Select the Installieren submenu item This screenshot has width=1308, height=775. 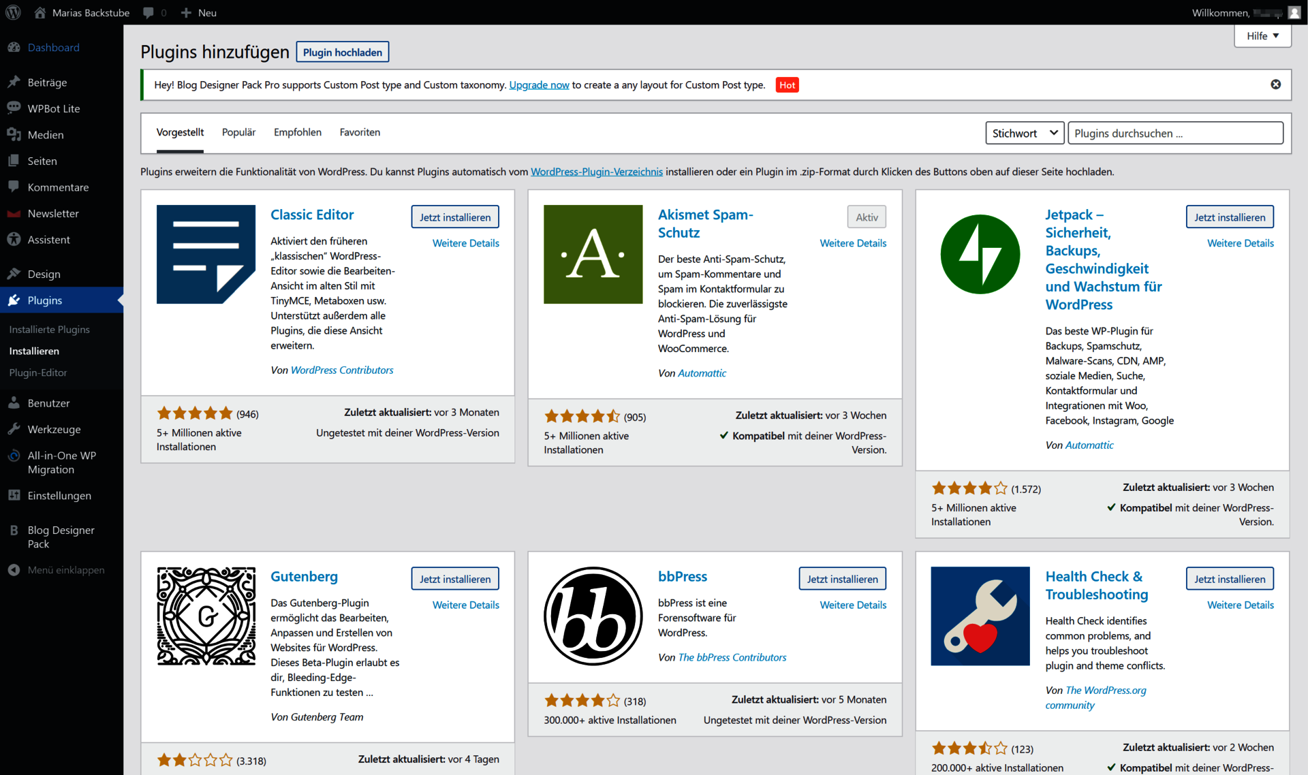click(34, 351)
